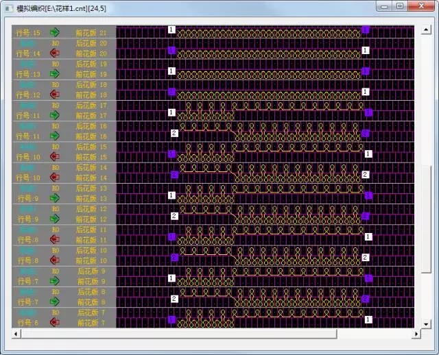Click the 行号:12 line number label

pos(28,95)
